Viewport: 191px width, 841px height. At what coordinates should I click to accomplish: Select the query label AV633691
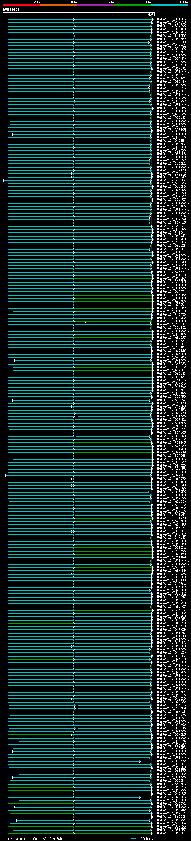click(x=11, y=10)
